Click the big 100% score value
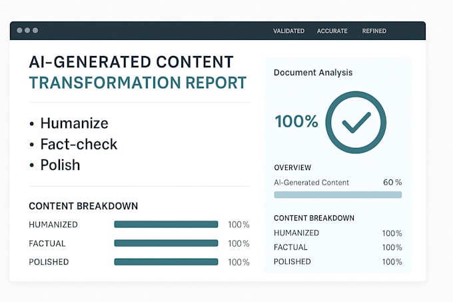The image size is (453, 302). pos(296,121)
